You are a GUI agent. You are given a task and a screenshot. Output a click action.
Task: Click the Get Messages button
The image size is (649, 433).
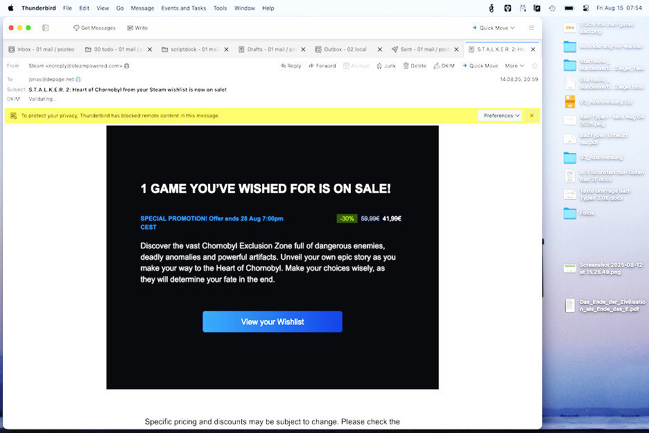click(x=94, y=28)
